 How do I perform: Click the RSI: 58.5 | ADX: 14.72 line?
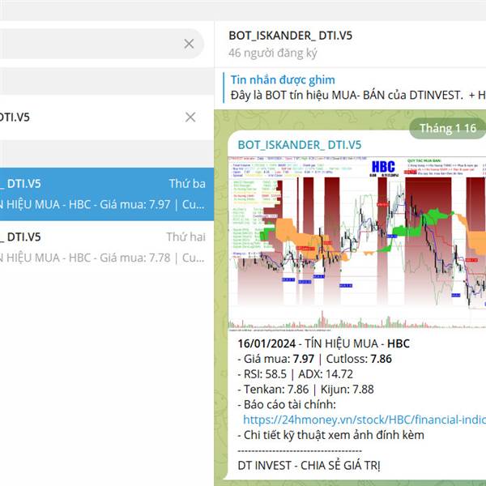pyautogui.click(x=295, y=373)
